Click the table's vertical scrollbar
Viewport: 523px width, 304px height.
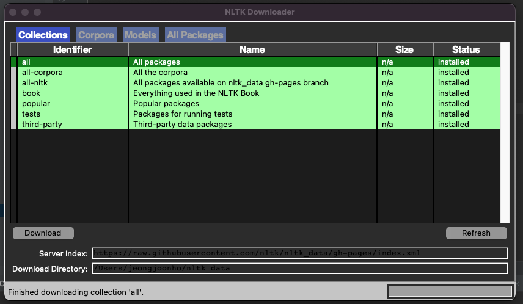coord(505,132)
